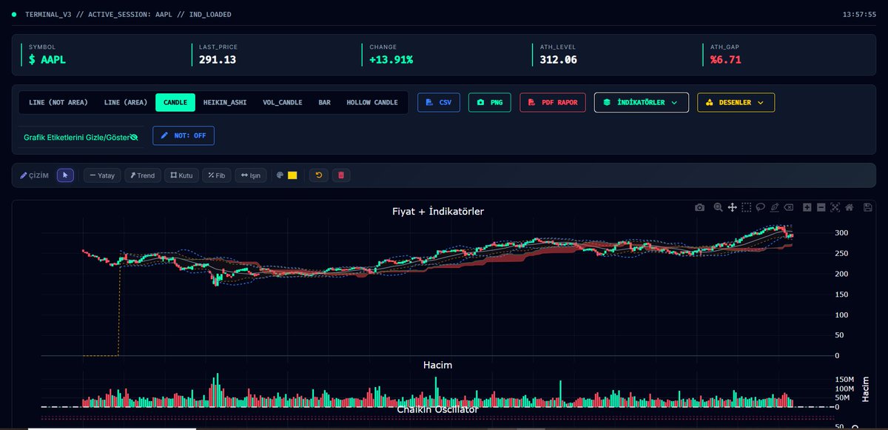Click the 150M volume axis label
Screen dimensions: 888x430
coord(844,379)
